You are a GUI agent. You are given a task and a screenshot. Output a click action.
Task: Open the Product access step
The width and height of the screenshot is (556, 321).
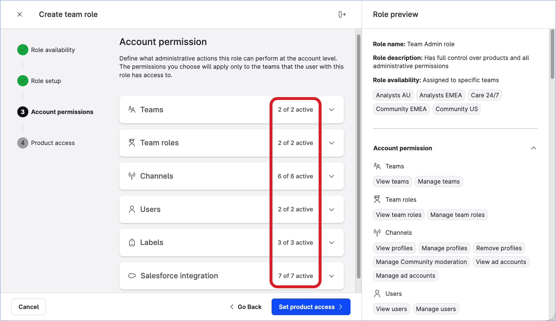click(53, 143)
